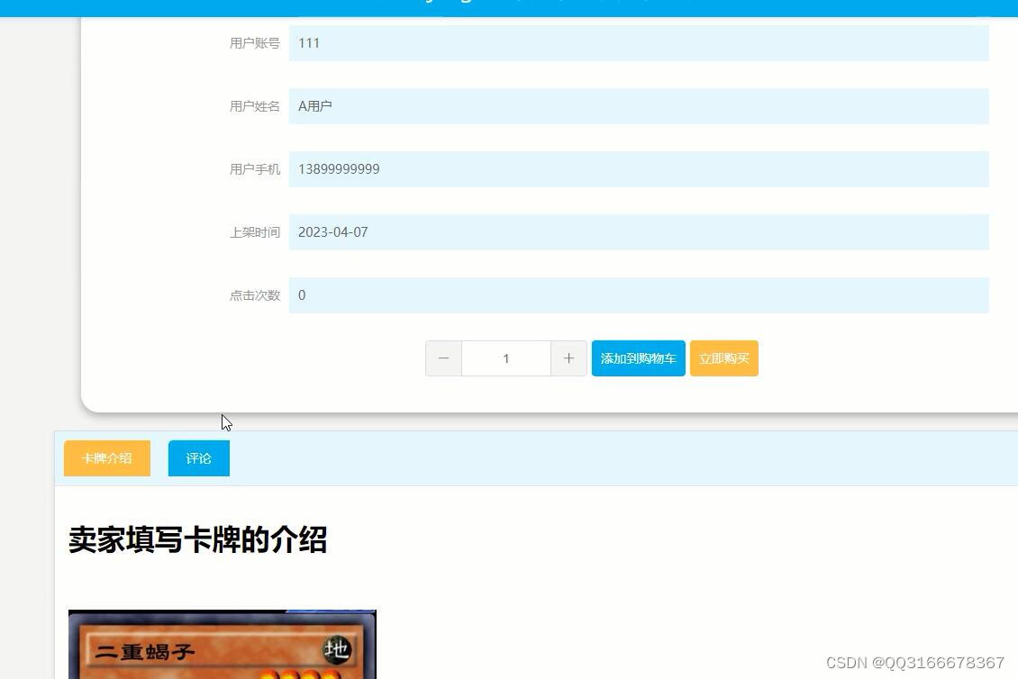Click the 立即购买 buy-now button
Viewport: 1018px width, 679px height.
point(723,358)
